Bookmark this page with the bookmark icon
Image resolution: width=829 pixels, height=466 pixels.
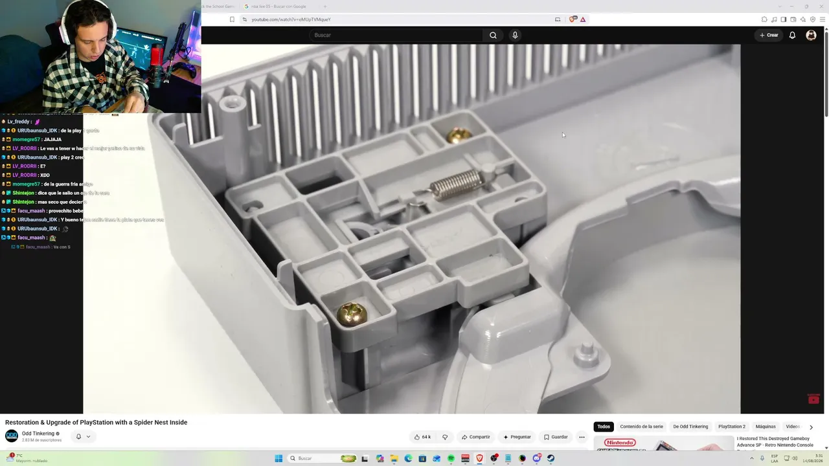(232, 19)
